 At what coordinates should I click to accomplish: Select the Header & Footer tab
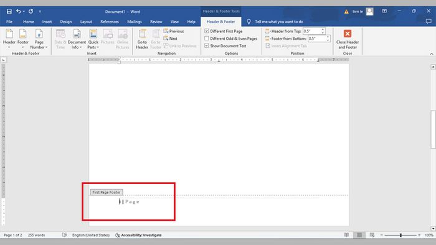pos(220,22)
